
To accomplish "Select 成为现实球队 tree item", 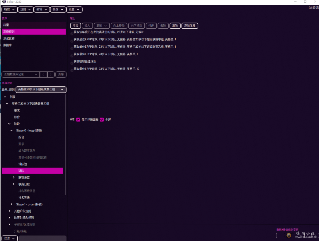I will click(27, 151).
